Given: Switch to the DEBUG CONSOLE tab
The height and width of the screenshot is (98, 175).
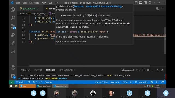Looking at the screenshot, I should [x=67, y=70].
